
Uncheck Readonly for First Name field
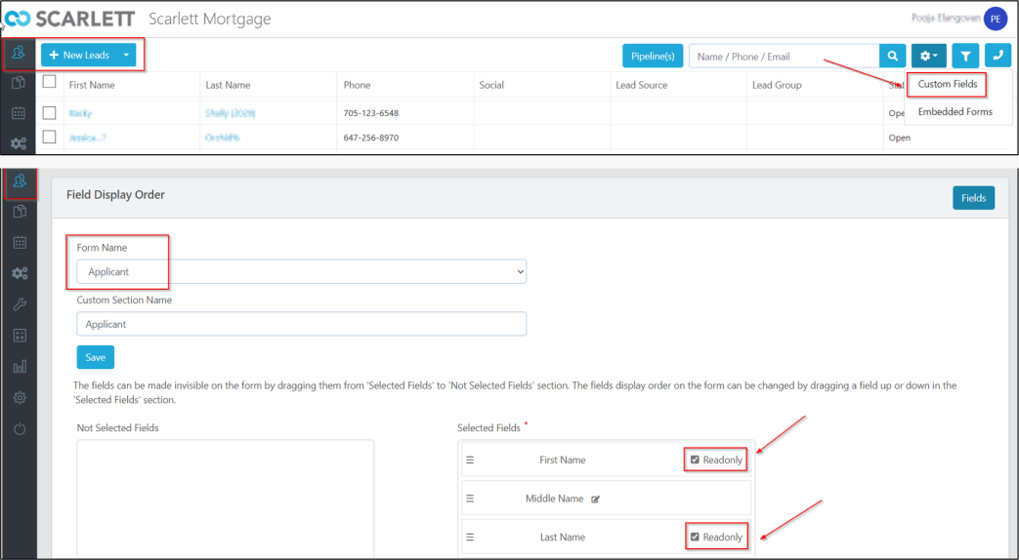pos(695,460)
